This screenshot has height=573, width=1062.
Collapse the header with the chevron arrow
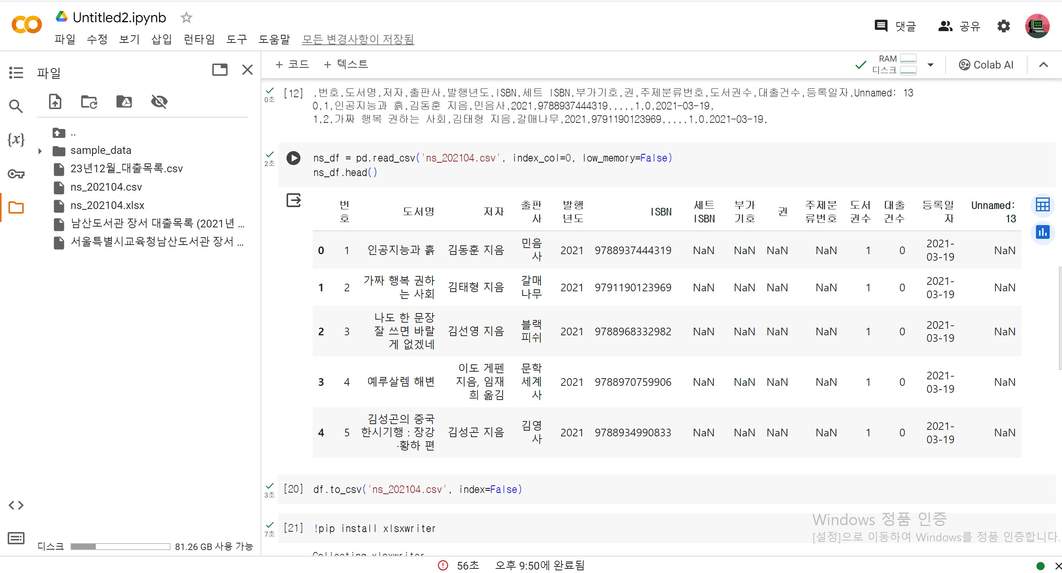[x=1044, y=65]
